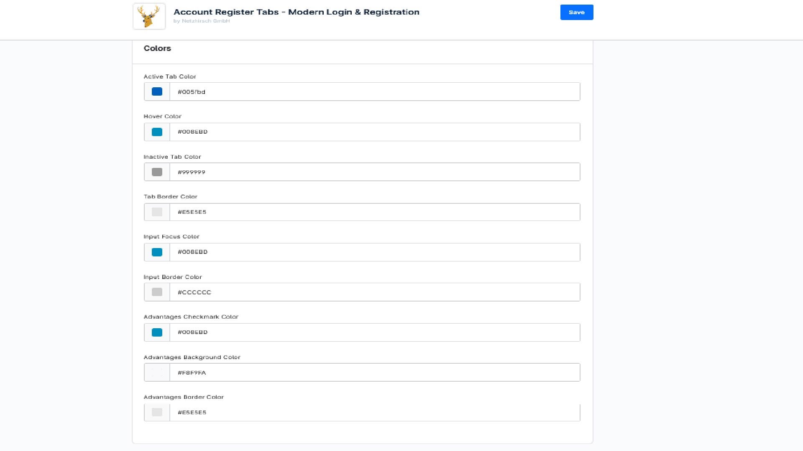Select the #005fbd hex value field
The width and height of the screenshot is (803, 451).
(375, 91)
